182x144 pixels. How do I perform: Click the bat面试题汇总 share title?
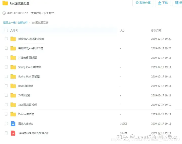pos(20,3)
